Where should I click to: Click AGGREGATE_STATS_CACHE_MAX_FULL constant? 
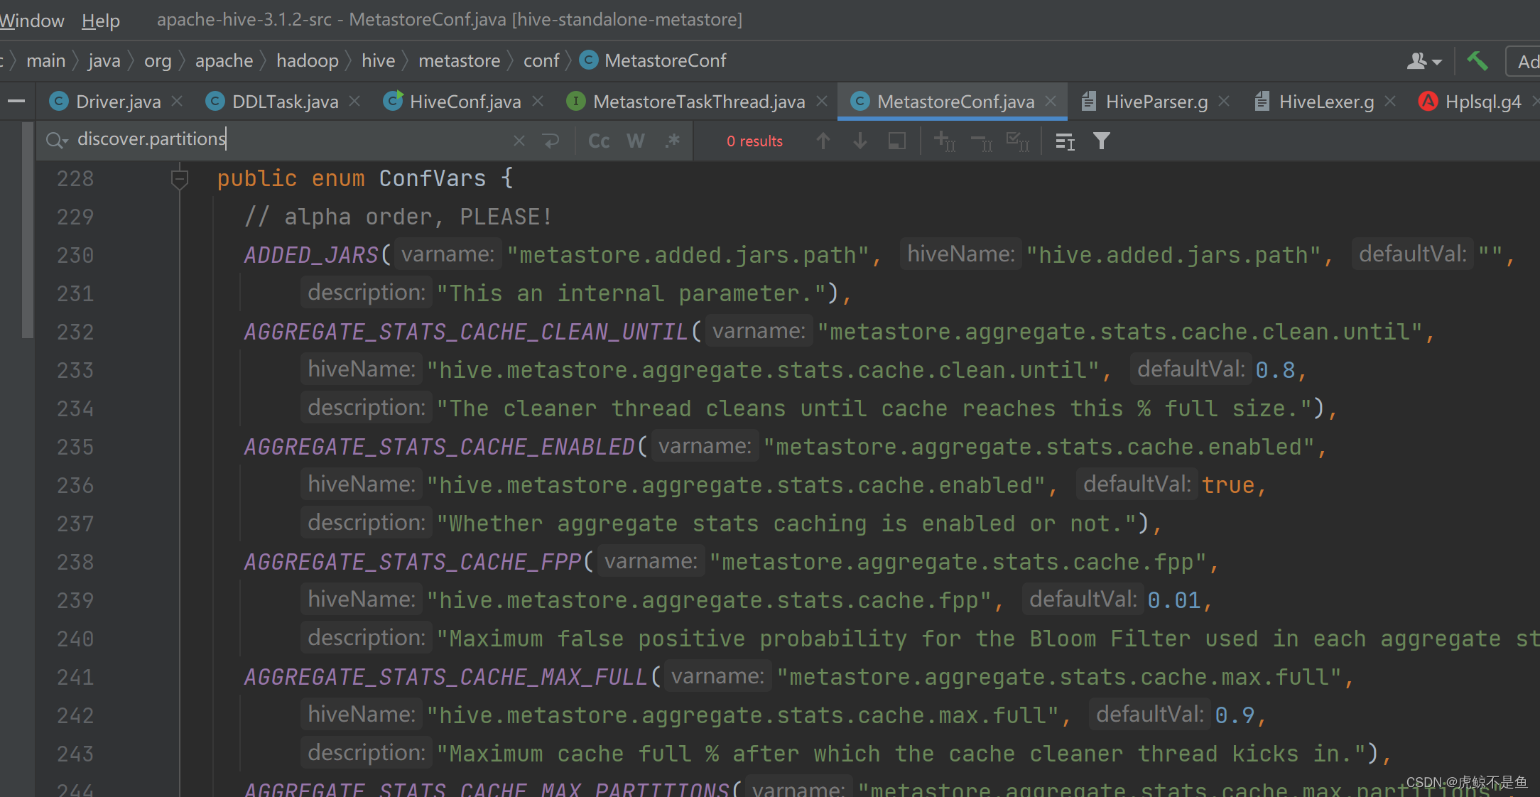[x=445, y=677]
